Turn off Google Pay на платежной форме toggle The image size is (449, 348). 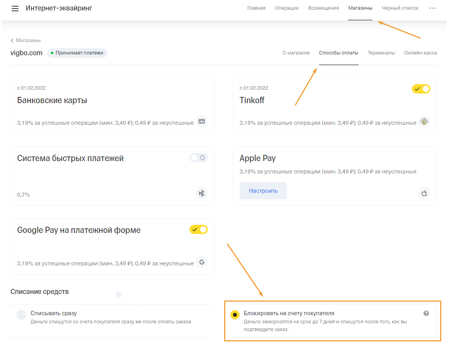pos(199,229)
